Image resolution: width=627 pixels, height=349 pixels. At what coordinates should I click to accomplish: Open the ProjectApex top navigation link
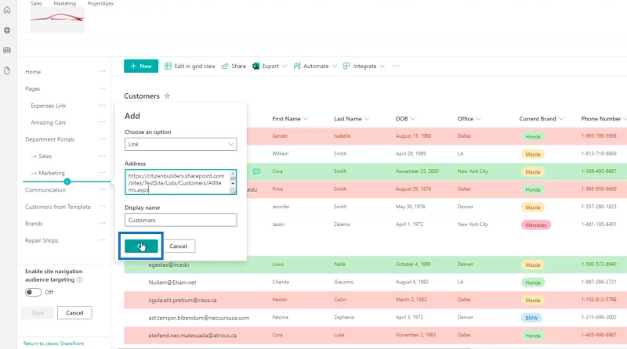click(x=100, y=3)
